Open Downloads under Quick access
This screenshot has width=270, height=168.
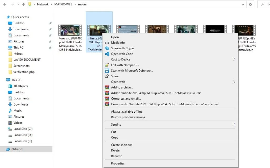click(x=21, y=29)
